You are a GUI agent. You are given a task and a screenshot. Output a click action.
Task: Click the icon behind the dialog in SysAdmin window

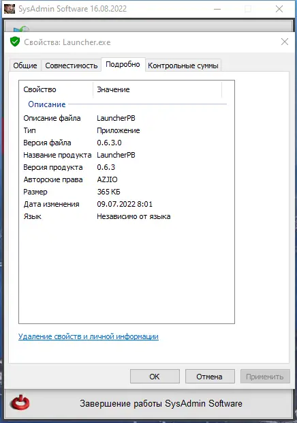21,29
